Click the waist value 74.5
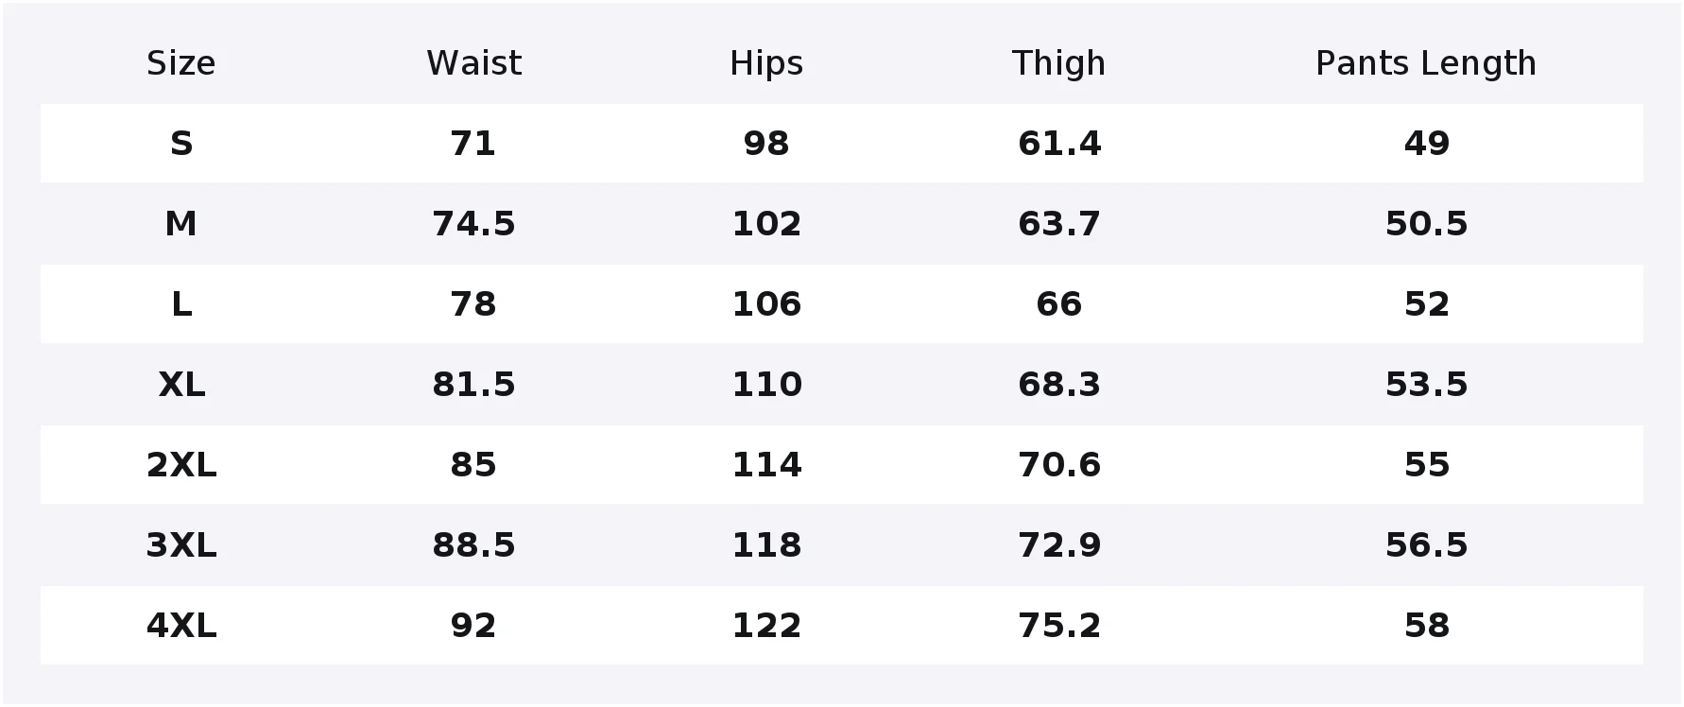Viewport: 1684px width, 707px height. 473,224
